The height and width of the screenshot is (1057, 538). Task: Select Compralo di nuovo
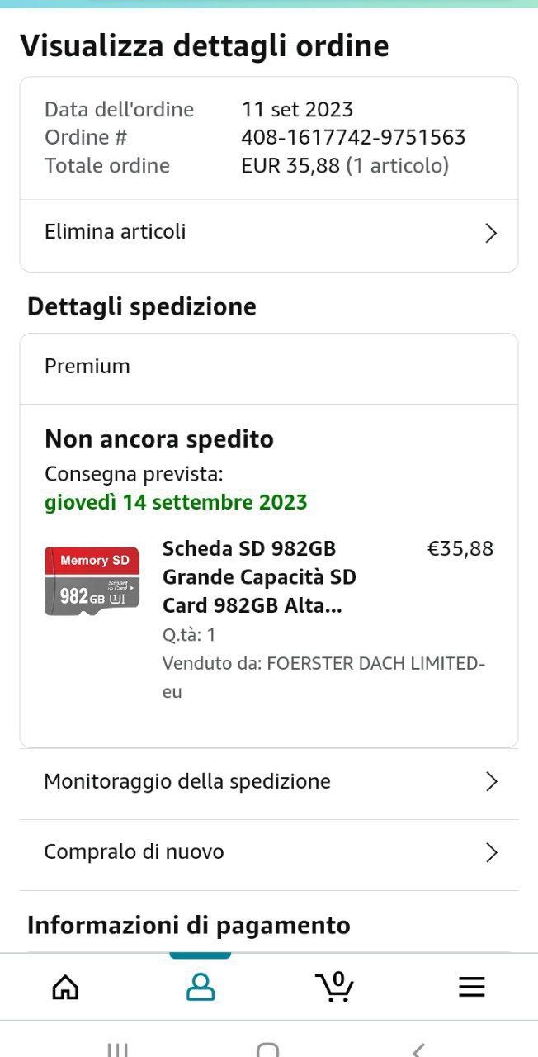pos(269,854)
